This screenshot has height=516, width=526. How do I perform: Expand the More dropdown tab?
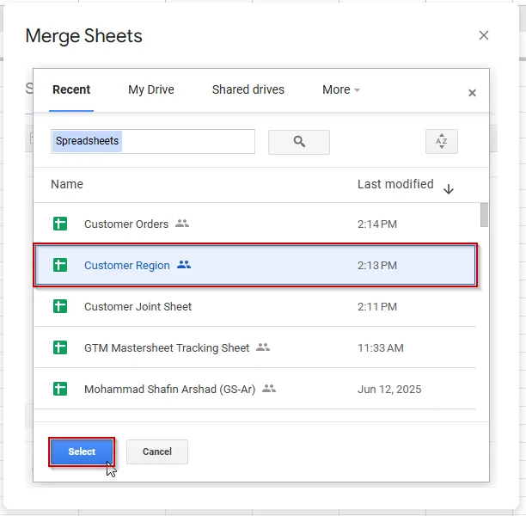341,89
